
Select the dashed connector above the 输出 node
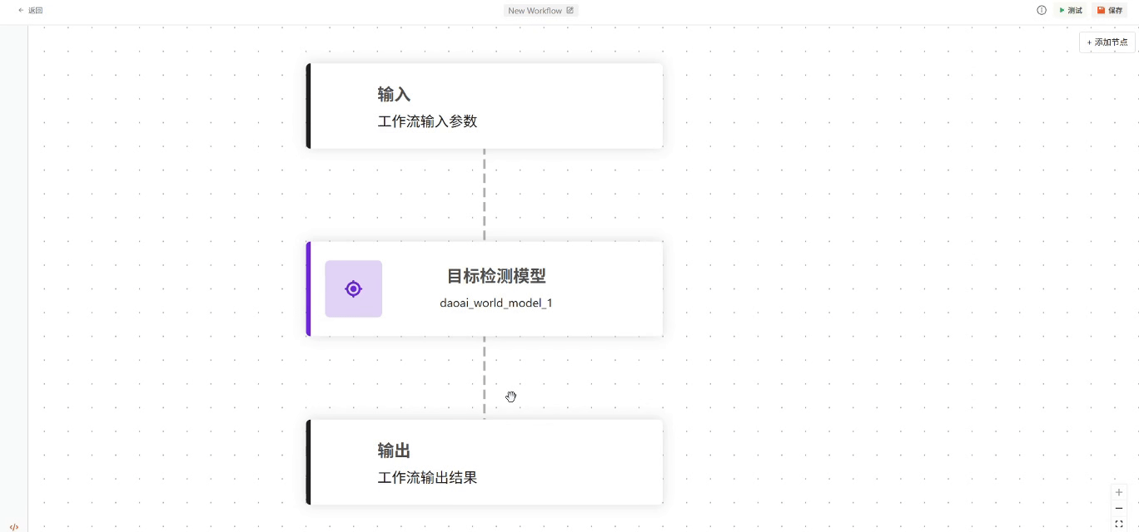click(x=484, y=377)
